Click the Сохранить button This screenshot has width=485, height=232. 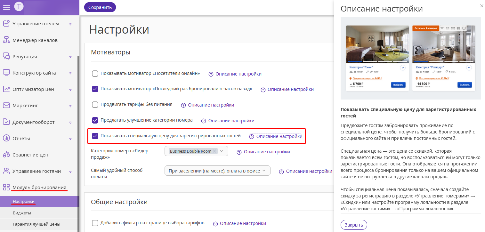point(100,7)
